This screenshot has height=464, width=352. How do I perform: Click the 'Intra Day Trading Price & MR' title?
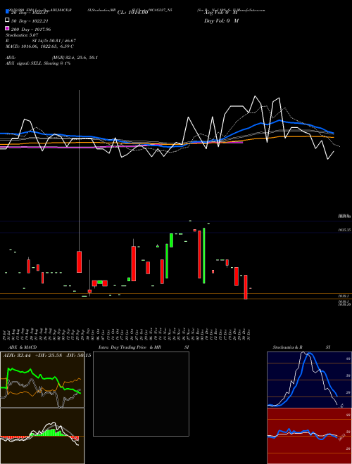tap(130, 347)
